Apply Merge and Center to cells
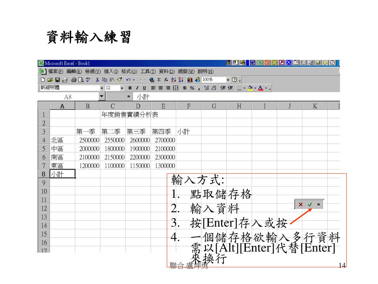 [x=175, y=88]
